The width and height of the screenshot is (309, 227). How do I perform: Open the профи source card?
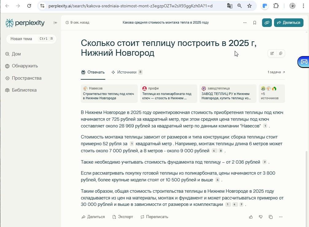pyautogui.click(x=169, y=93)
